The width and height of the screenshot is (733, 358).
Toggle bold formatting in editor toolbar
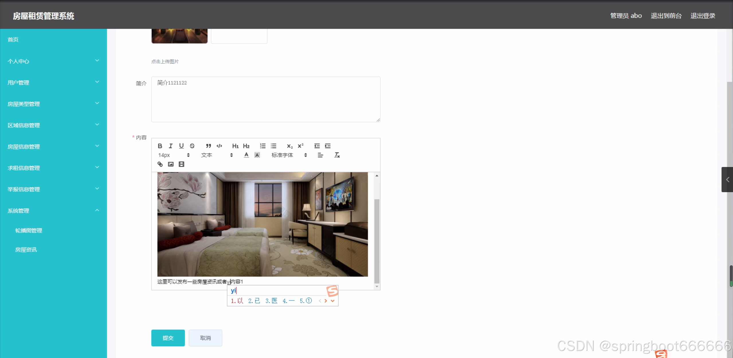[160, 146]
